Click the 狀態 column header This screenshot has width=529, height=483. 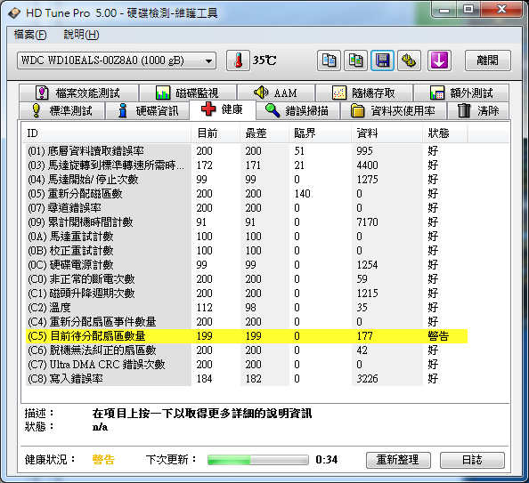click(445, 133)
